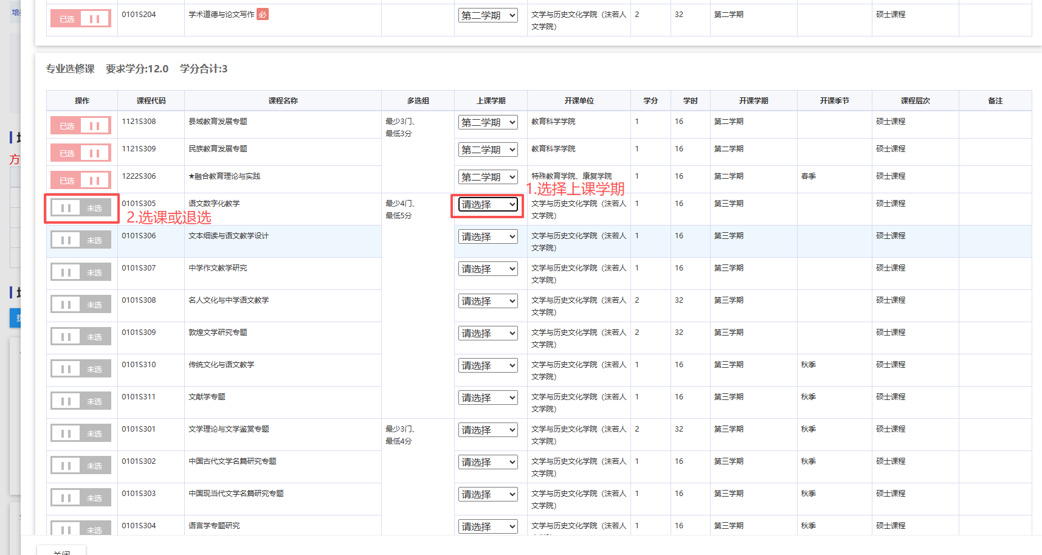The height and width of the screenshot is (555, 1042).
Task: Click the 关闭 button at the bottom
Action: (61, 552)
